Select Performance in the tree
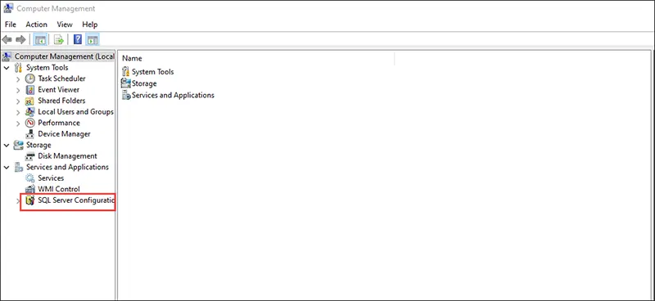This screenshot has width=655, height=301. 58,123
